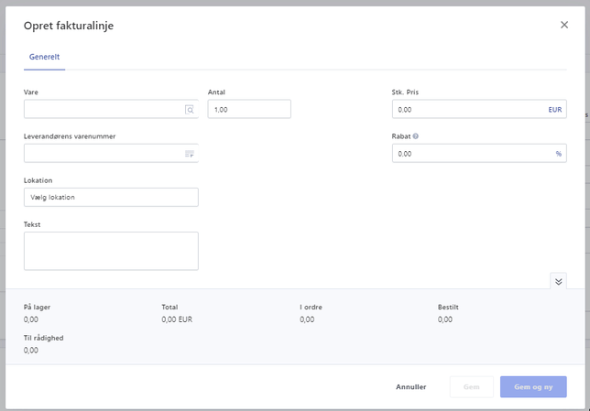Expand details with the double-chevron button
Image resolution: width=590 pixels, height=411 pixels.
pyautogui.click(x=558, y=280)
